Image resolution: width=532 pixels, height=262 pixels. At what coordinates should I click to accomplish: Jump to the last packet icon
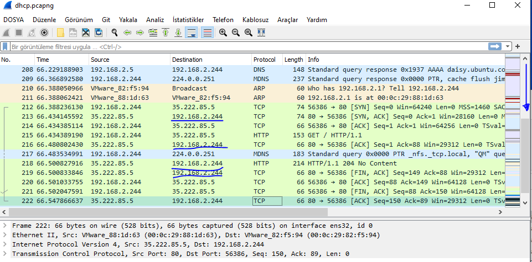(x=178, y=33)
